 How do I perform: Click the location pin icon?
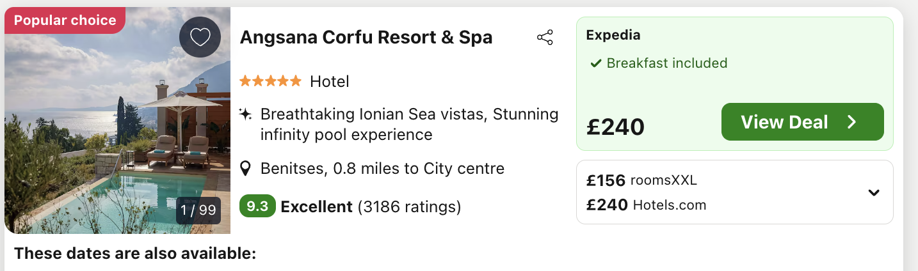tap(245, 169)
